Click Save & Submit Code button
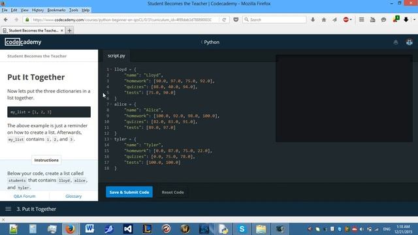This screenshot has height=235, width=418. point(129,192)
